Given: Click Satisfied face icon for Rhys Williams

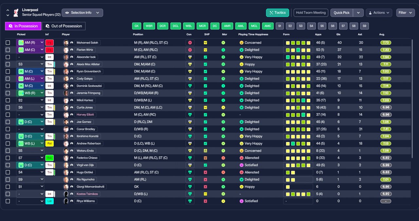Looking at the screenshot, I should pos(242,201).
